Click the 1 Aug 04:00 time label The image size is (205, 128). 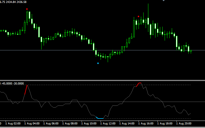32,123
